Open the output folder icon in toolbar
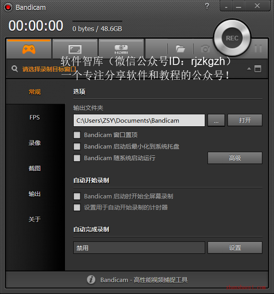The width and height of the screenshot is (274, 294). [x=181, y=49]
